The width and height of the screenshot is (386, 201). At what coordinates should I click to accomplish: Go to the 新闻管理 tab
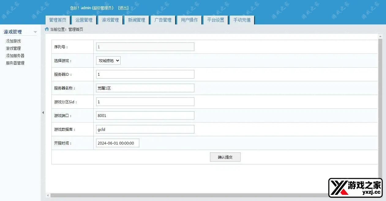pos(137,20)
